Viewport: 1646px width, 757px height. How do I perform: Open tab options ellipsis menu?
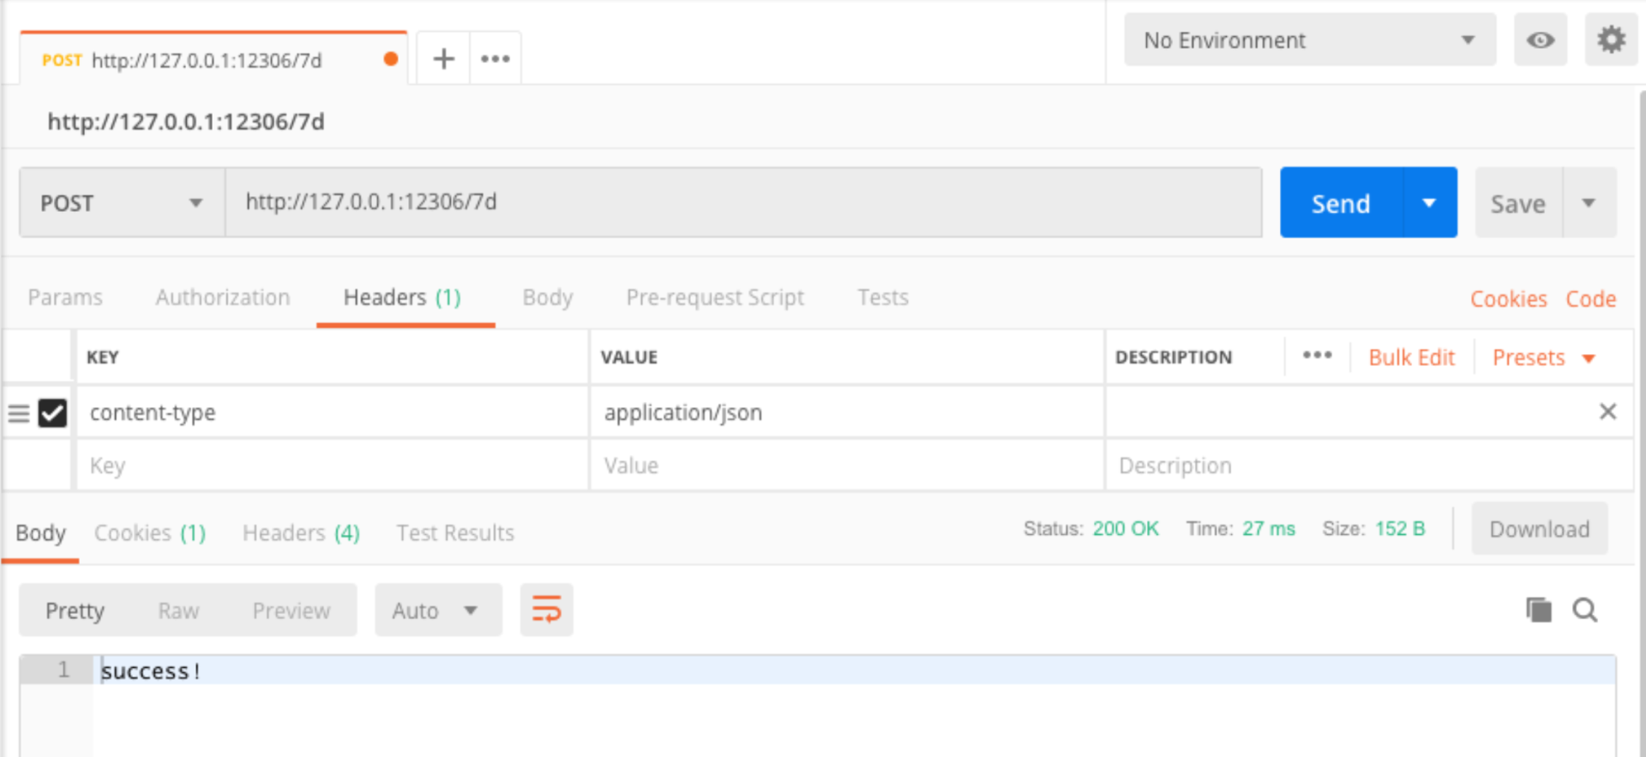[496, 58]
